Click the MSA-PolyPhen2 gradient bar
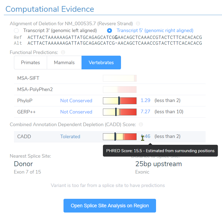 120,89
